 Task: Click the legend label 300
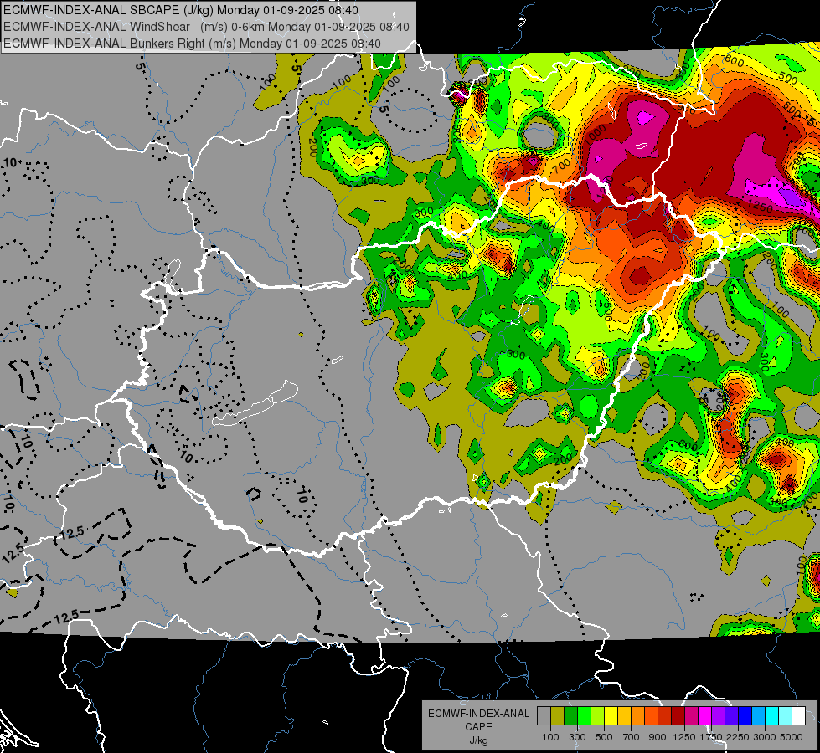coord(577,737)
